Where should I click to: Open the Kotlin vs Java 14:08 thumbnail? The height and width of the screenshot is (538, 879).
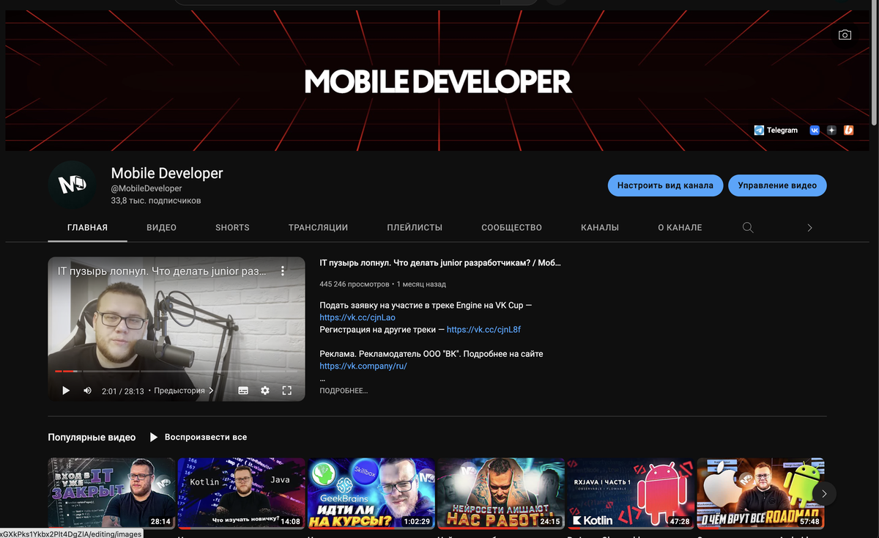click(241, 493)
